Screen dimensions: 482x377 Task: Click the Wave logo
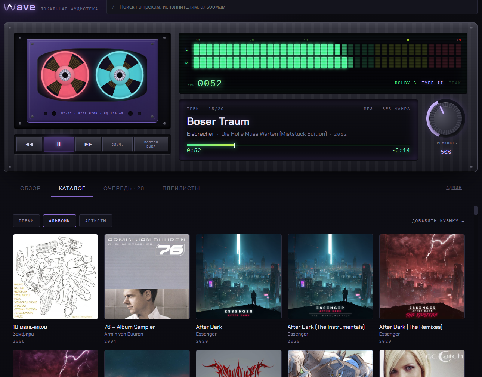(x=19, y=7)
